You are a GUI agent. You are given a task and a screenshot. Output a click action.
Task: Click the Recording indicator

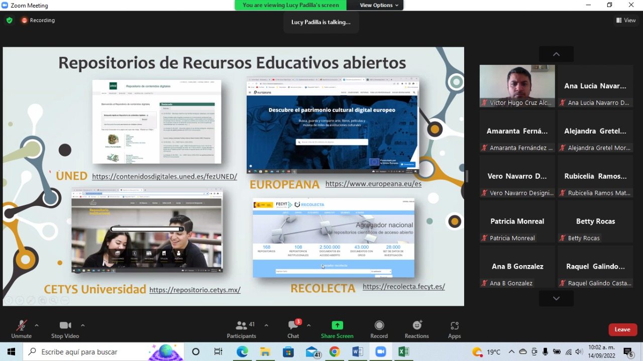tap(38, 21)
